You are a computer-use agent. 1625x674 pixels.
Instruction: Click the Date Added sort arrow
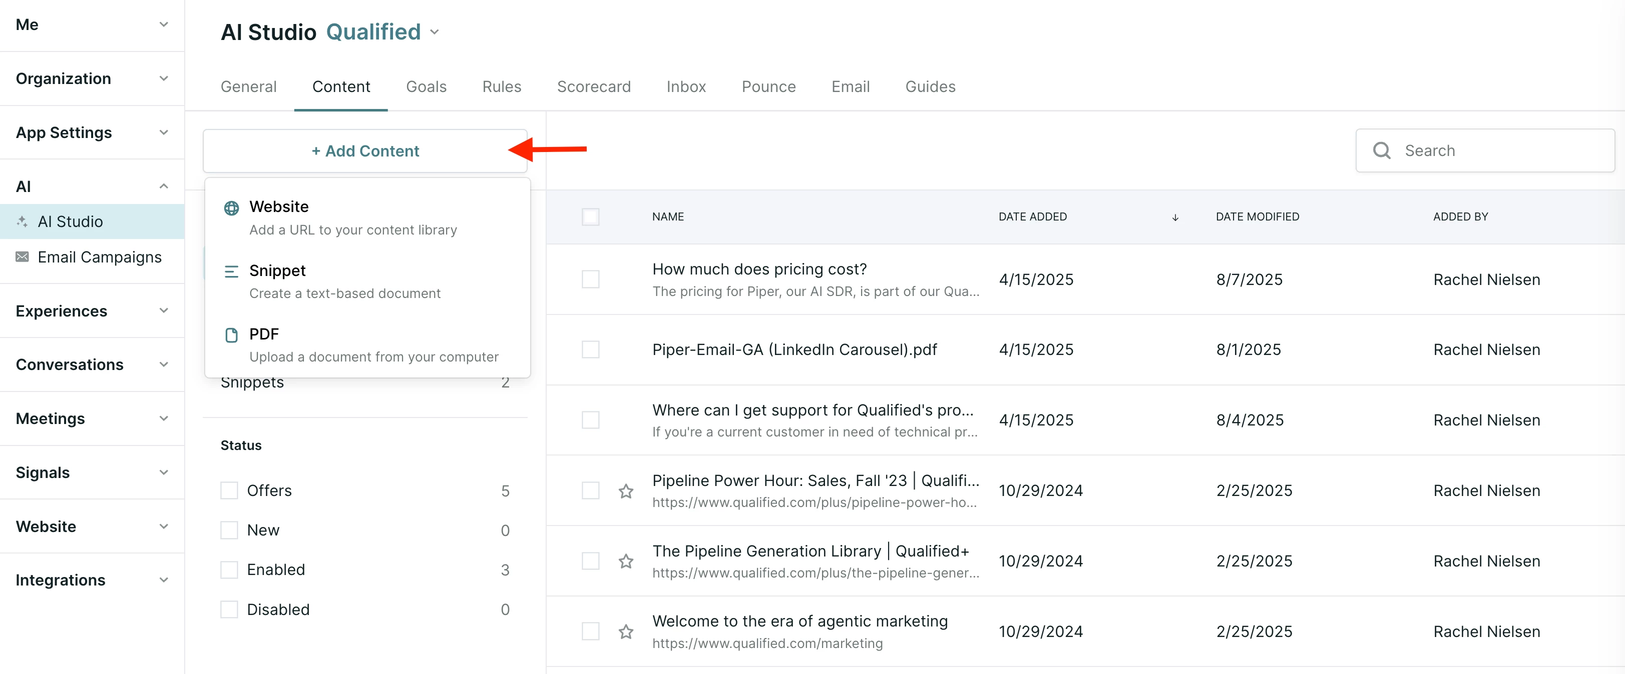click(1174, 217)
